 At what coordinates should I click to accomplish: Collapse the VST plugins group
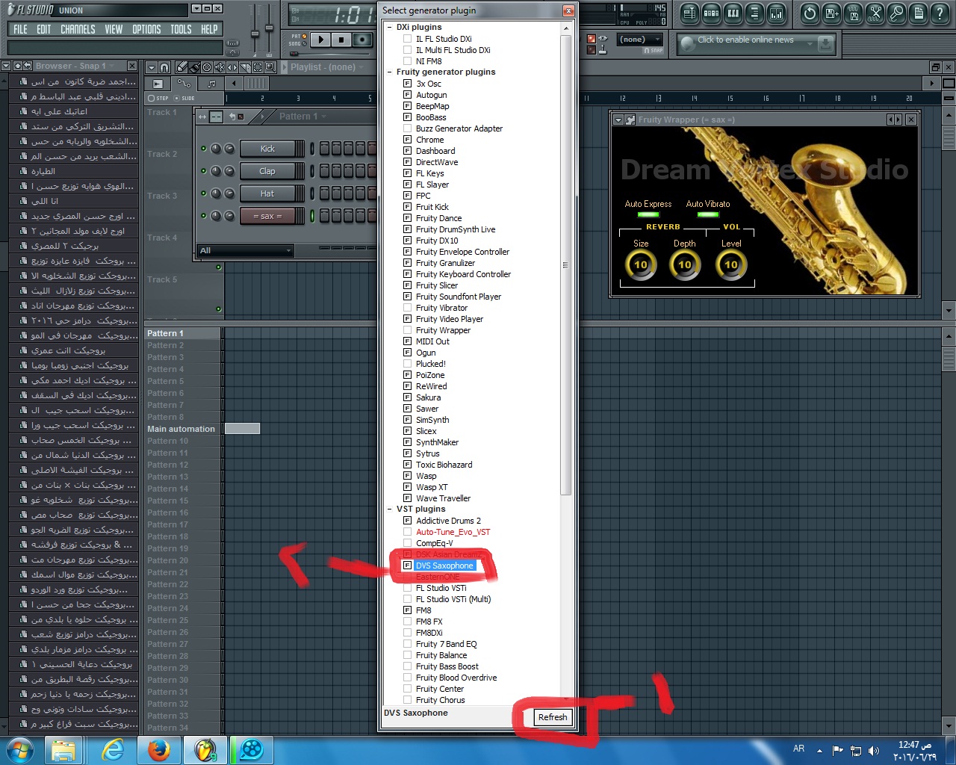tap(390, 510)
